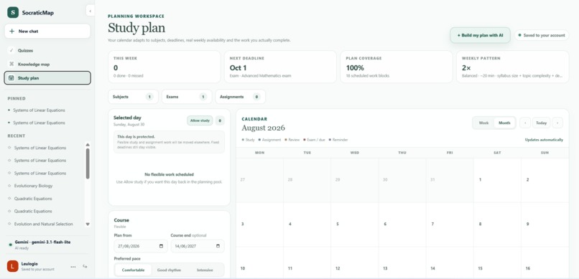Switch to the Subjects tab
Screen dimensions: 579x279
click(133, 97)
